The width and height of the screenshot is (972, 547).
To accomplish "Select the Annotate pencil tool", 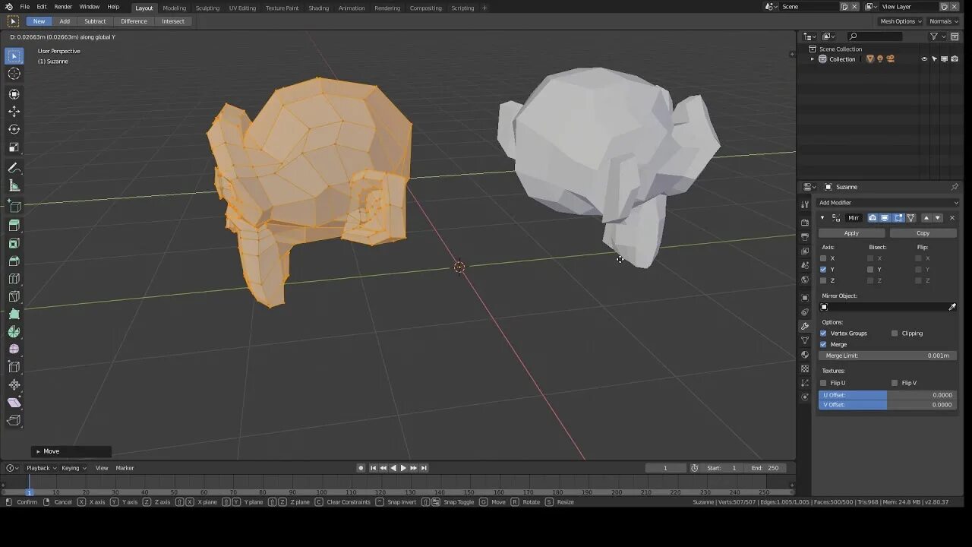I will coord(14,168).
